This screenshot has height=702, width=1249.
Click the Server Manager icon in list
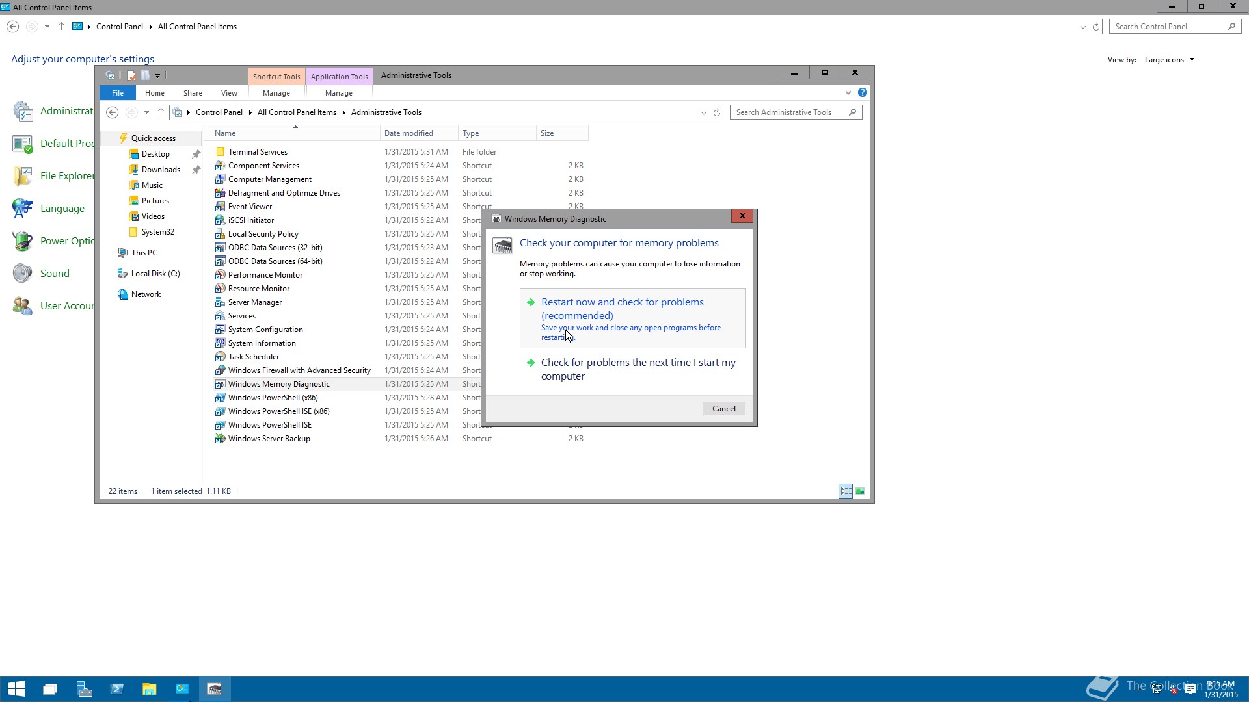(220, 302)
